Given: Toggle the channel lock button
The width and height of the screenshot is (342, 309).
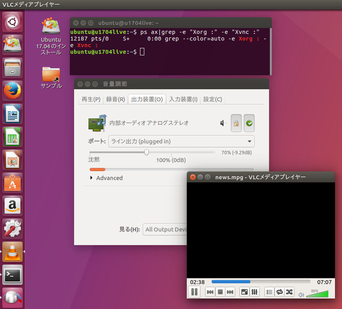Looking at the screenshot, I should click(236, 123).
